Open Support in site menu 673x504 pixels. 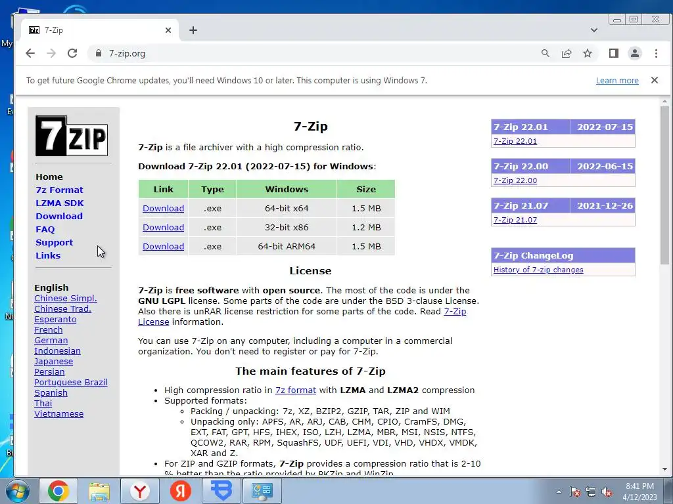(55, 243)
